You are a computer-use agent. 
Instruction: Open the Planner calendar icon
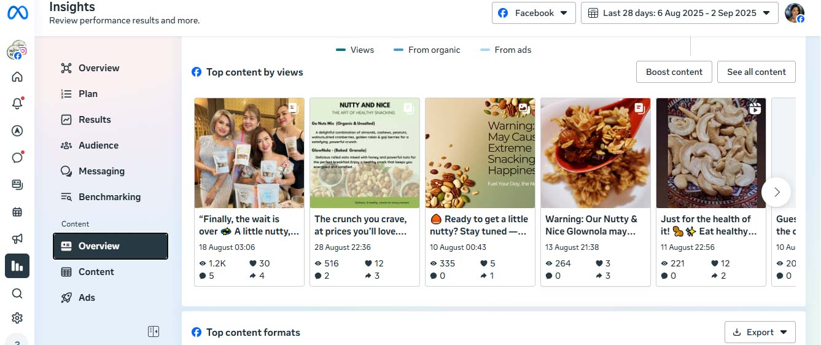coord(17,212)
